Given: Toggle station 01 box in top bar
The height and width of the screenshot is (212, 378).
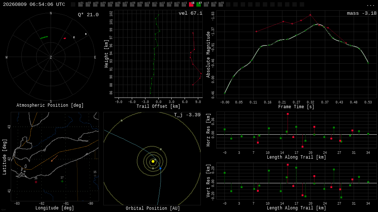Looking at the screenshot, I should pyautogui.click(x=80, y=4).
